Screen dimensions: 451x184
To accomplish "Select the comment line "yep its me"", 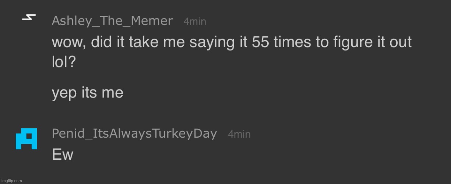I will (87, 93).
